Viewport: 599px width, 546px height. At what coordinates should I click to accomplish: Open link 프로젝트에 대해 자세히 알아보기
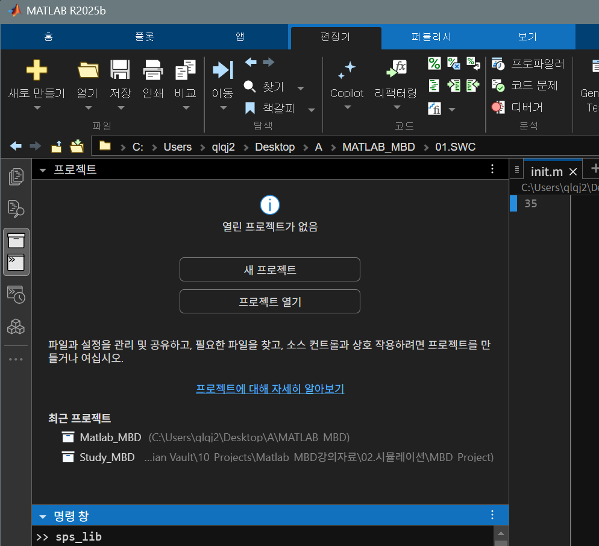(270, 389)
